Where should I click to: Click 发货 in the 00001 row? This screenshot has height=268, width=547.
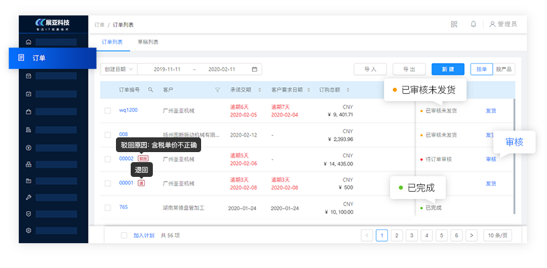tap(491, 184)
